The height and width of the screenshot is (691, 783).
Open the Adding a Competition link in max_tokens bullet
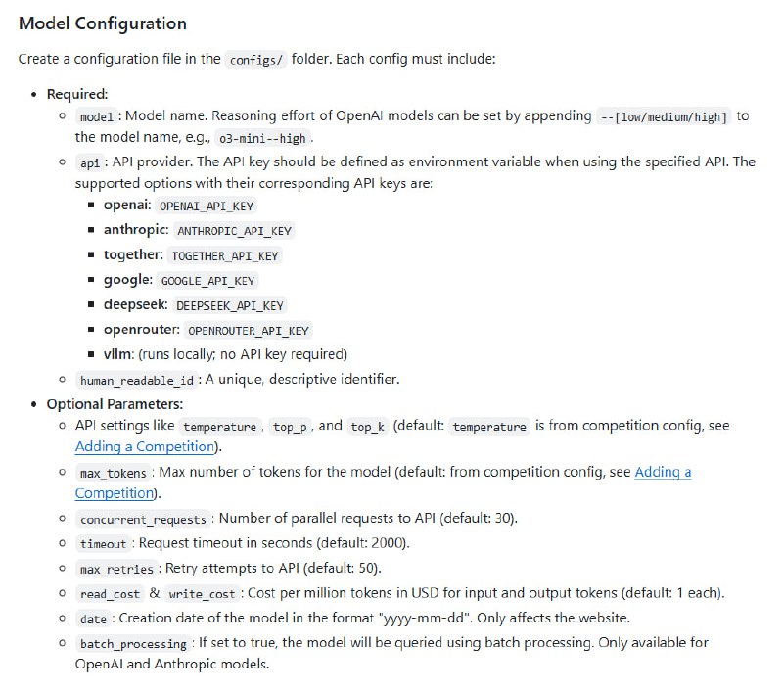click(663, 472)
